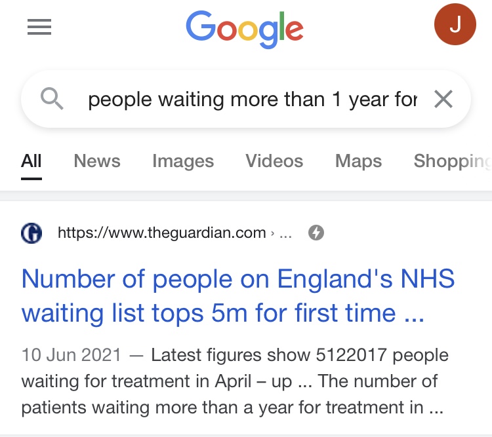Click the 10 Jun 2021 date
The image size is (492, 437).
(x=72, y=355)
